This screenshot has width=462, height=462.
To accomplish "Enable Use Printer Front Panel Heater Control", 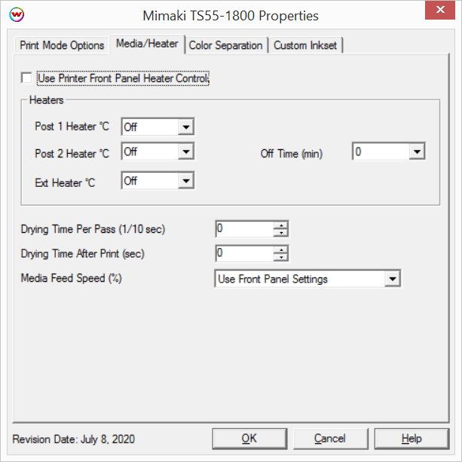I will click(x=28, y=78).
